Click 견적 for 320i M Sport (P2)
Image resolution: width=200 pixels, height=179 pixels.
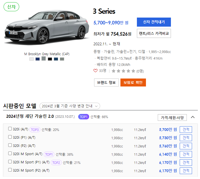click(x=186, y=171)
